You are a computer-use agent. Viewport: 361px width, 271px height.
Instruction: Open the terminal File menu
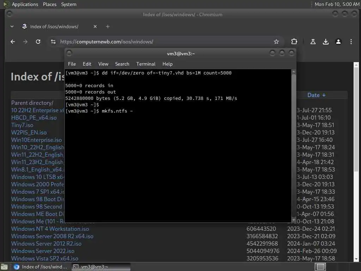click(72, 64)
